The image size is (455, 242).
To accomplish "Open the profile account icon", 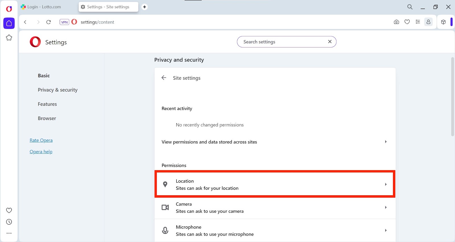I will [x=428, y=22].
